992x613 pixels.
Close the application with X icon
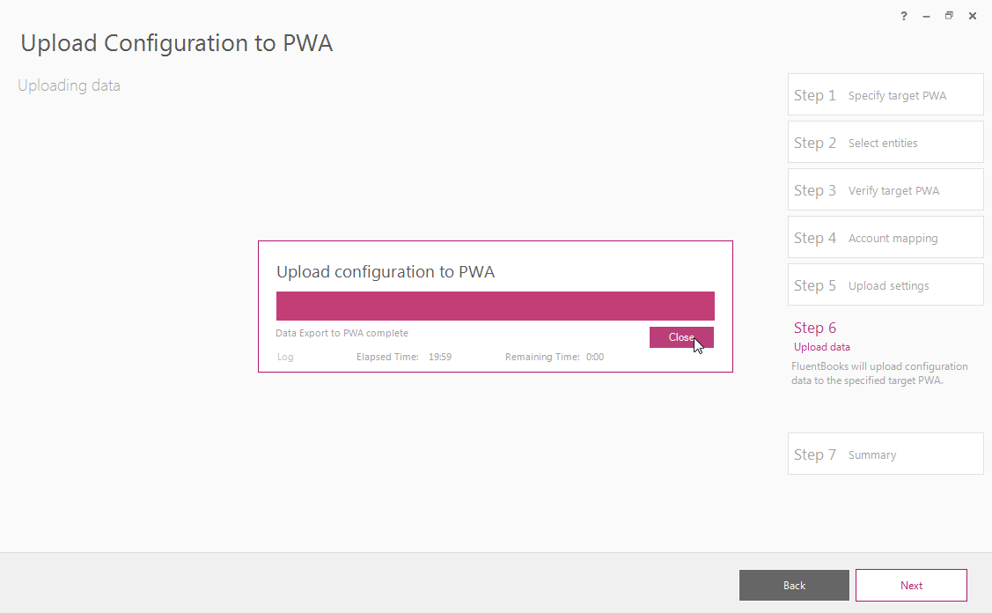click(x=973, y=16)
